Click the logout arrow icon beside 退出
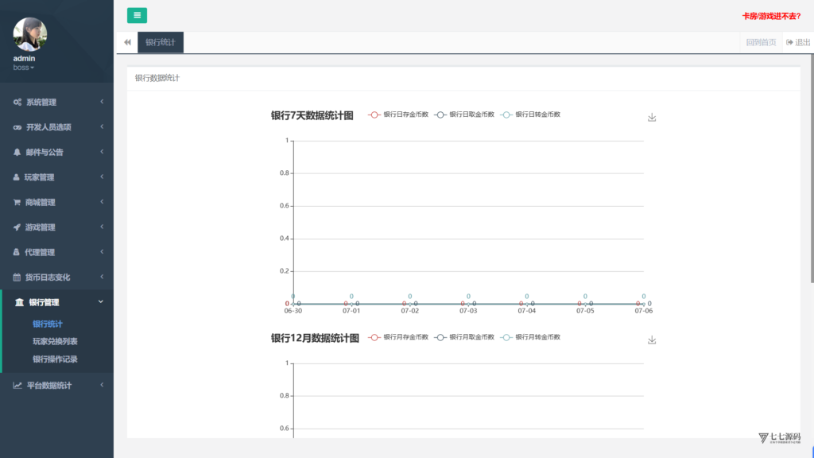The width and height of the screenshot is (814, 458). (x=789, y=43)
